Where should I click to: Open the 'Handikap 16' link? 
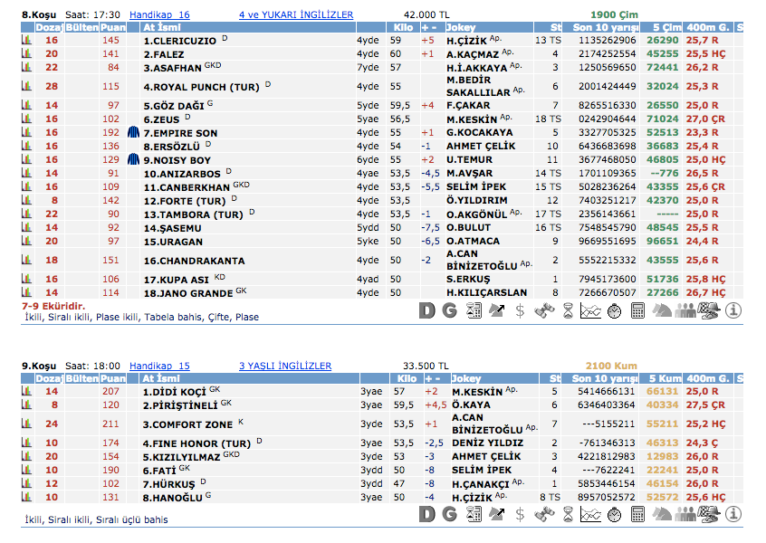(159, 15)
